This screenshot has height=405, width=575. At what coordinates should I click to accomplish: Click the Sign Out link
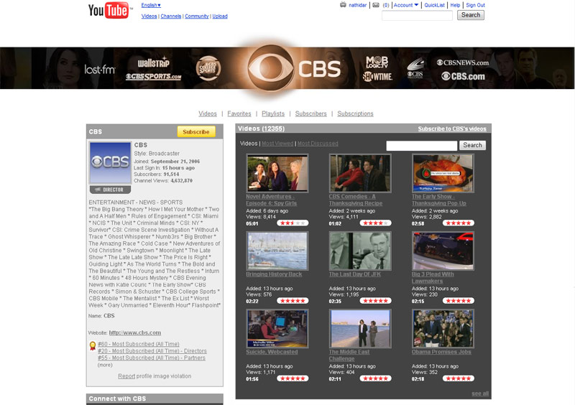[475, 5]
